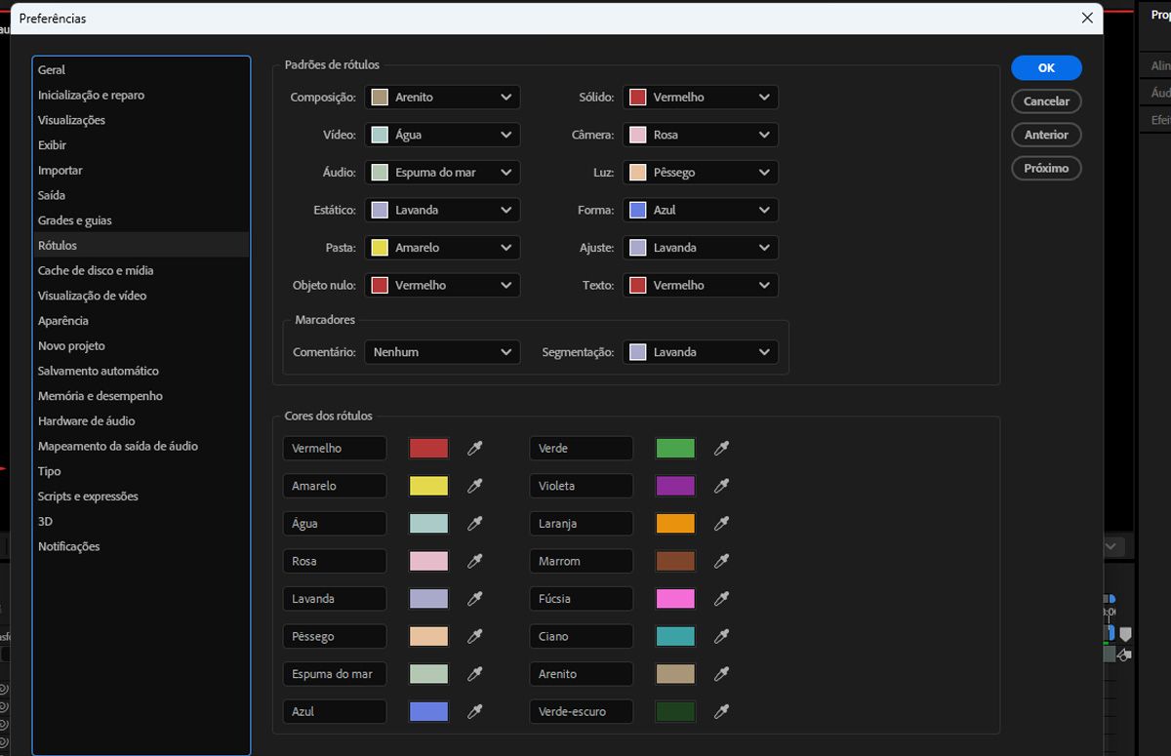Pick Vermelho label color with eyedropper

click(475, 449)
